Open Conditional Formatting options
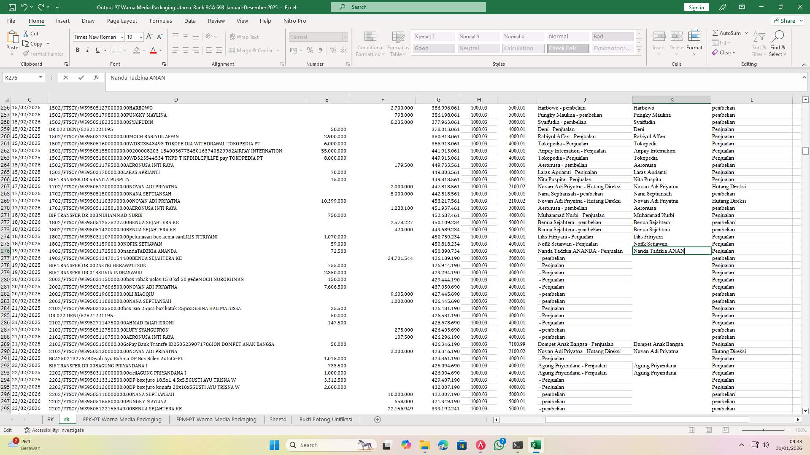The height and width of the screenshot is (455, 810). click(x=370, y=43)
